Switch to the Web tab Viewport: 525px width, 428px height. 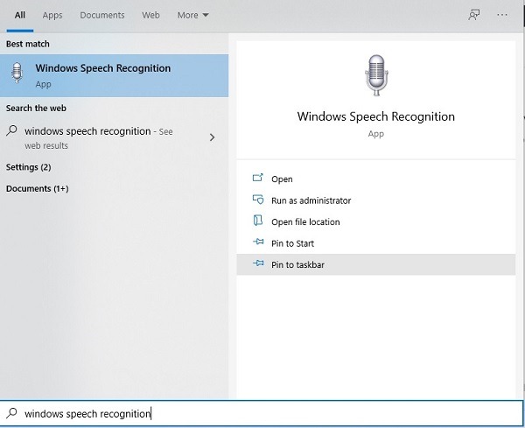tap(150, 16)
